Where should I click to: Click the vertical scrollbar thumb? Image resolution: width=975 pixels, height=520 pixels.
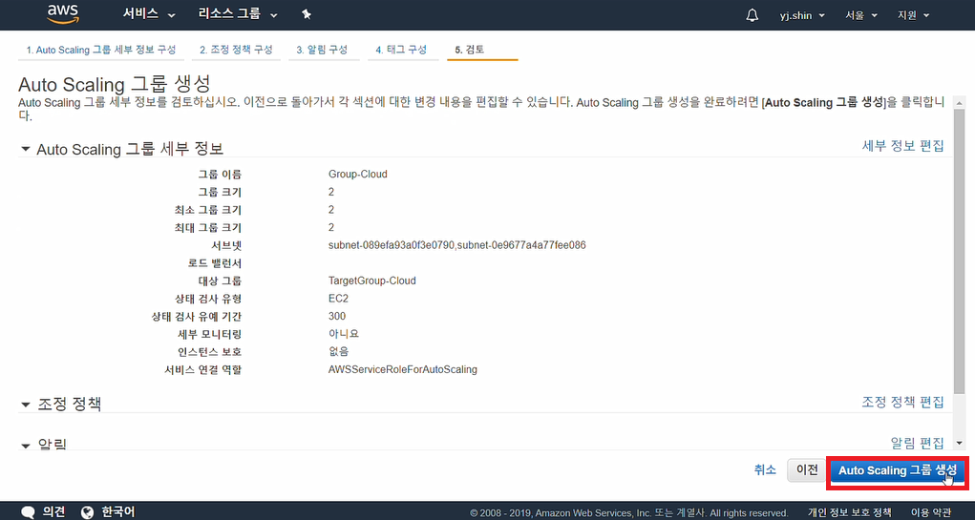point(959,252)
